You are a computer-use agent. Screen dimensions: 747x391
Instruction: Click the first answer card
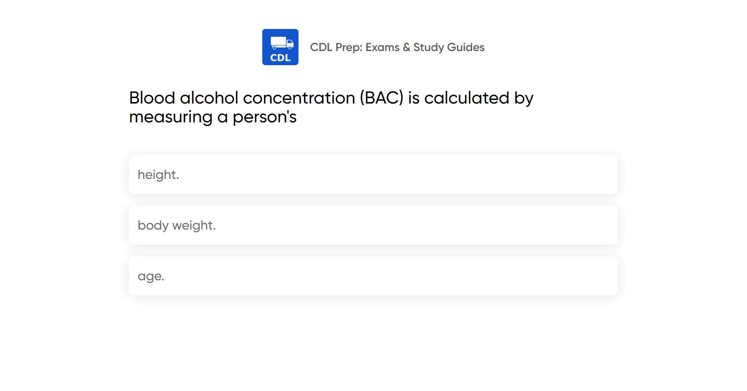[x=373, y=175]
